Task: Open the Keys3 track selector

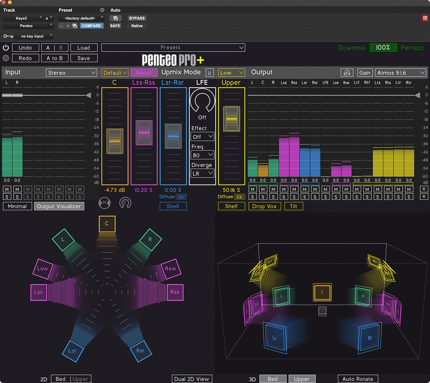Action: (x=22, y=18)
